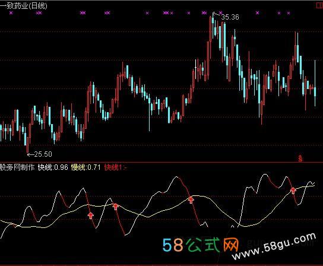Click the red panel icon at top-right corner

pyautogui.click(x=319, y=5)
